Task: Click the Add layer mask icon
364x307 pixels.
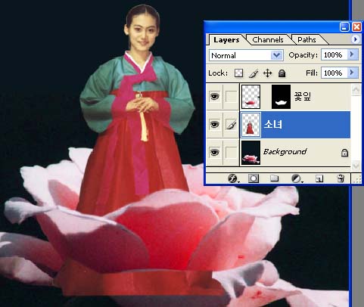Action: [254, 178]
